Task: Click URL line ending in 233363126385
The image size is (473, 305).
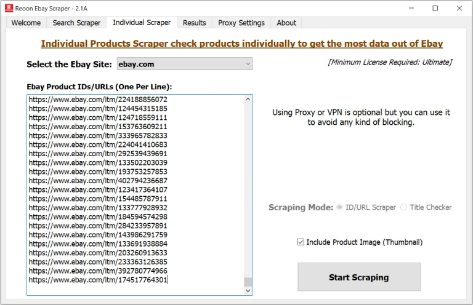Action: (x=98, y=262)
